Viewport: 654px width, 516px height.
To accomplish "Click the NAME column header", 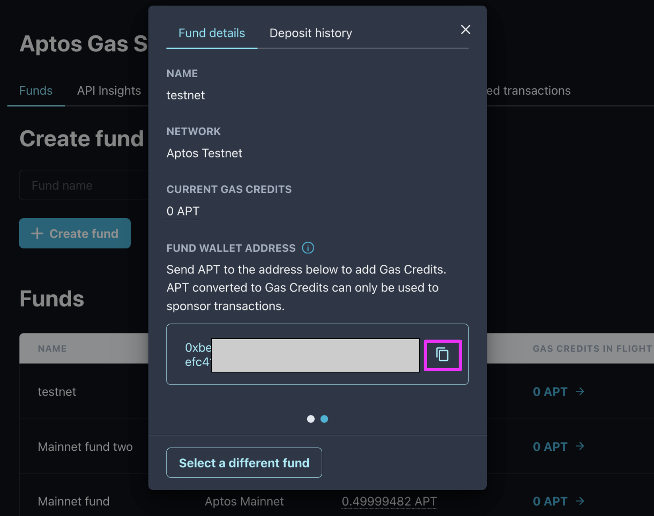I will coord(52,349).
